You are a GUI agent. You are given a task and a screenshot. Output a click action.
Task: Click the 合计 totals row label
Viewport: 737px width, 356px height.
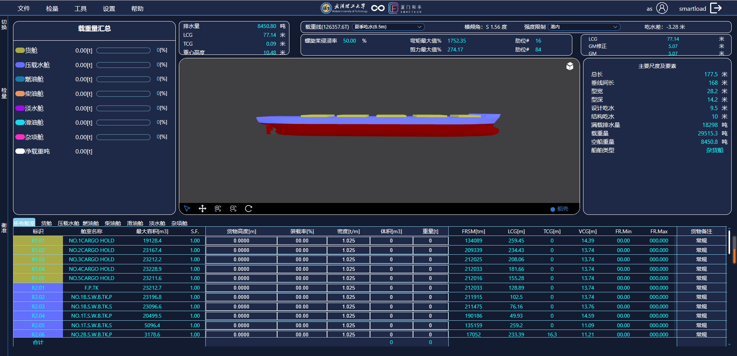point(38,342)
